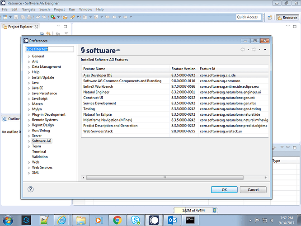
Task: Expand the Install/Update preferences node
Action: pyautogui.click(x=29, y=78)
